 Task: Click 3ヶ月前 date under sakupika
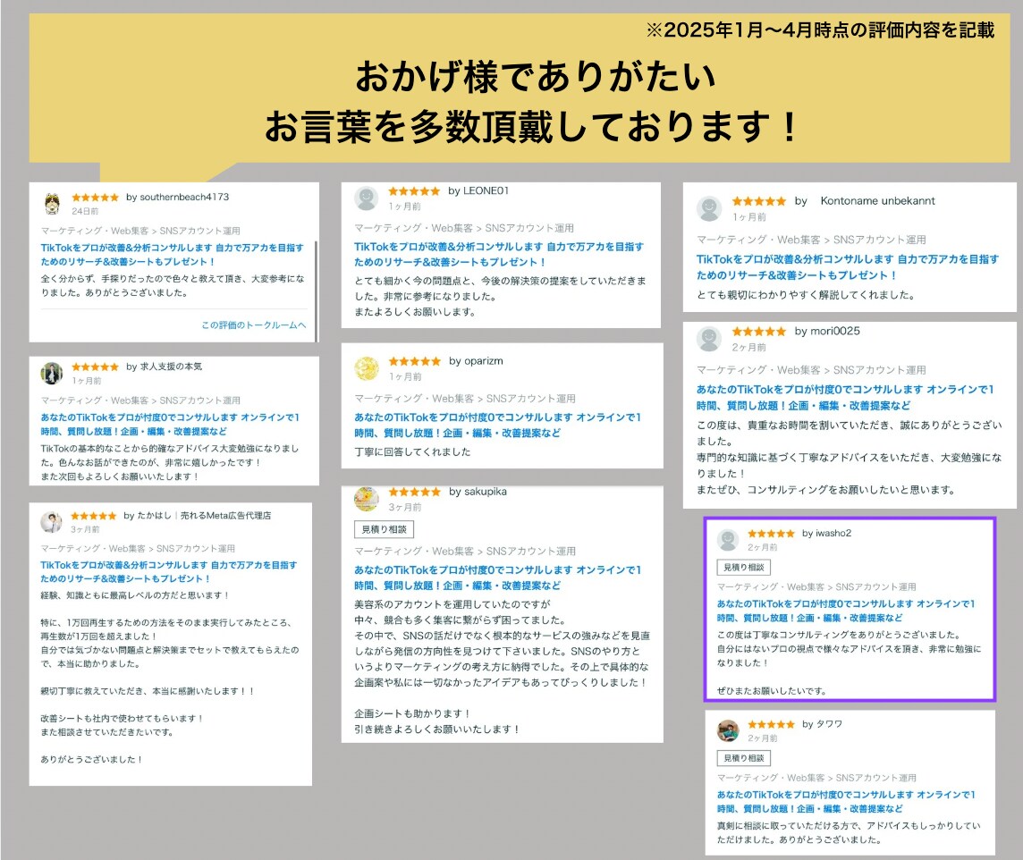[404, 507]
